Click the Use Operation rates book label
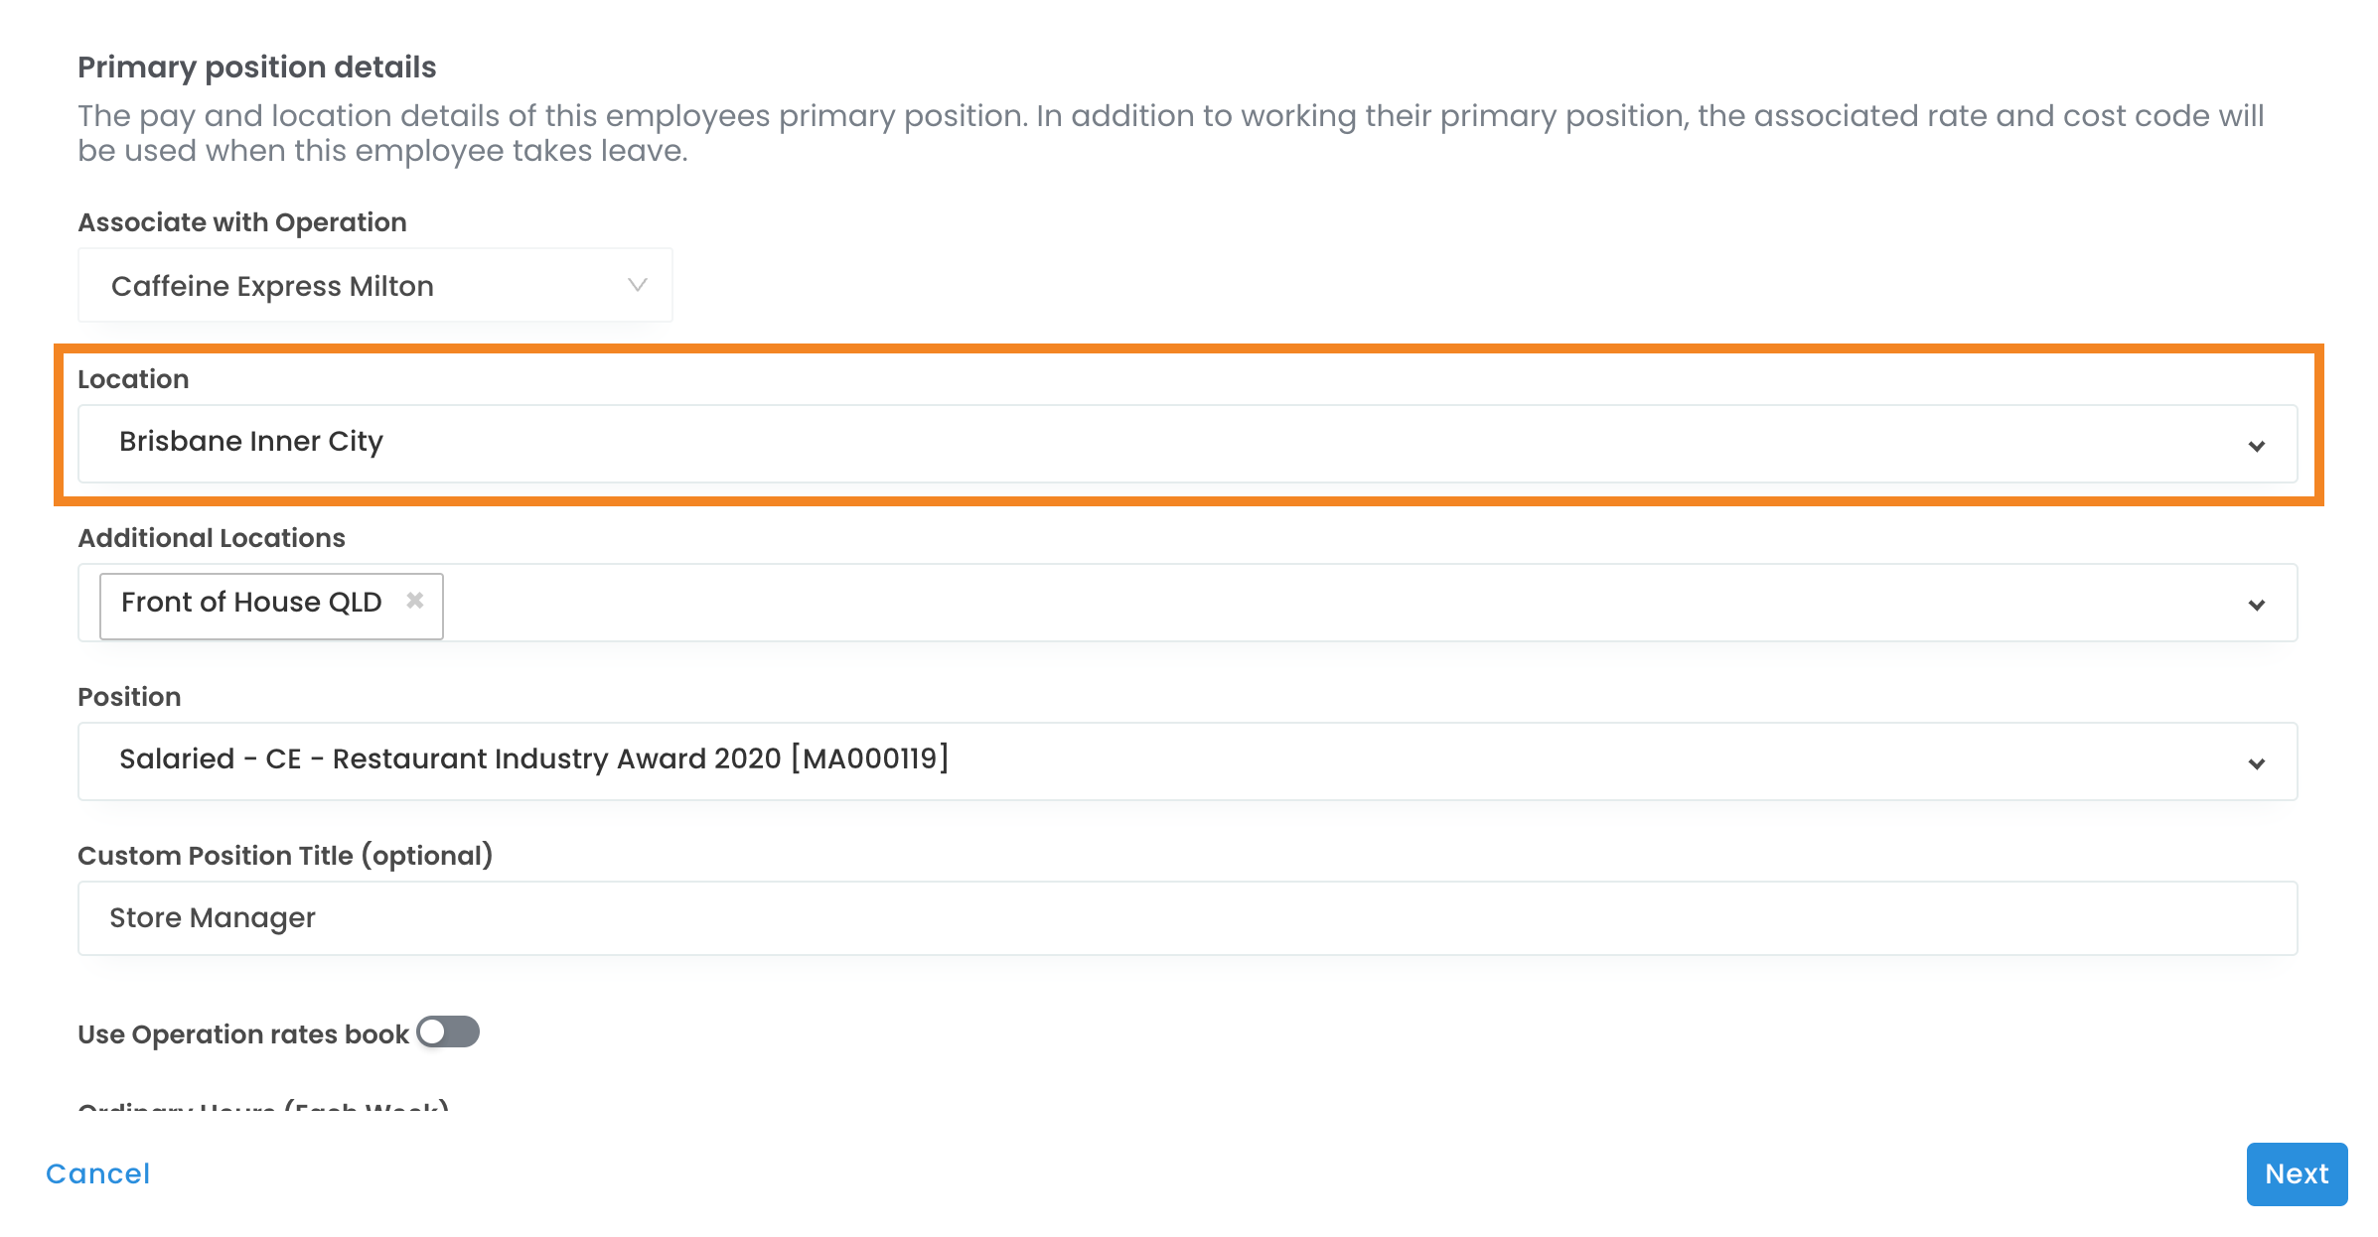This screenshot has width=2378, height=1237. click(243, 1034)
